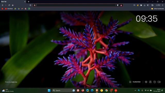Open the Google Ads bookmark icon
This screenshot has height=93, width=165.
pos(15,9)
